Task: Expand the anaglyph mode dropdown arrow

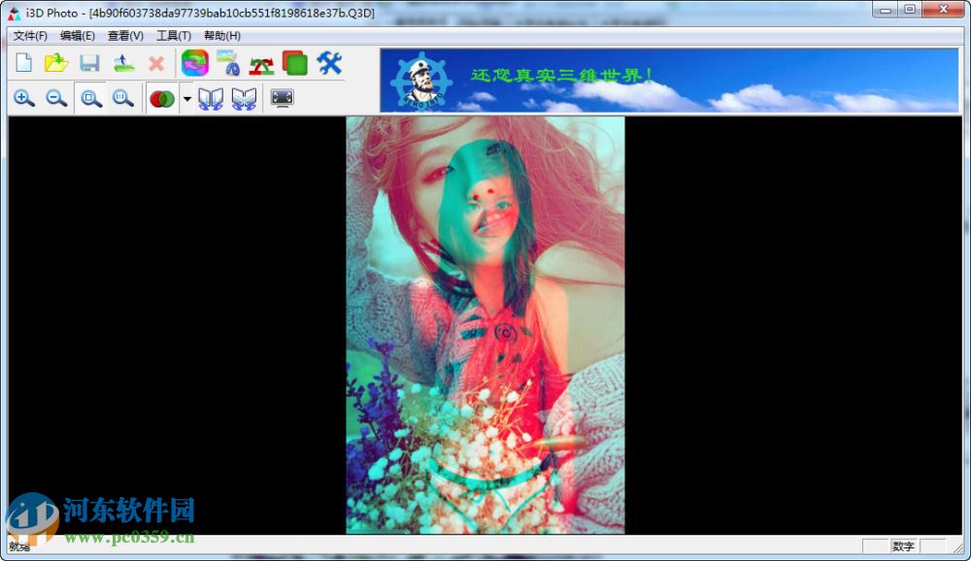Action: (x=186, y=97)
